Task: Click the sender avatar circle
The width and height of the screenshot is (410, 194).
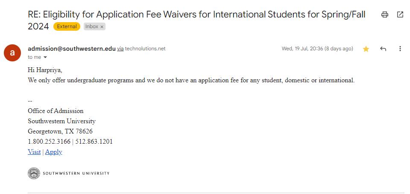Action: pyautogui.click(x=12, y=53)
